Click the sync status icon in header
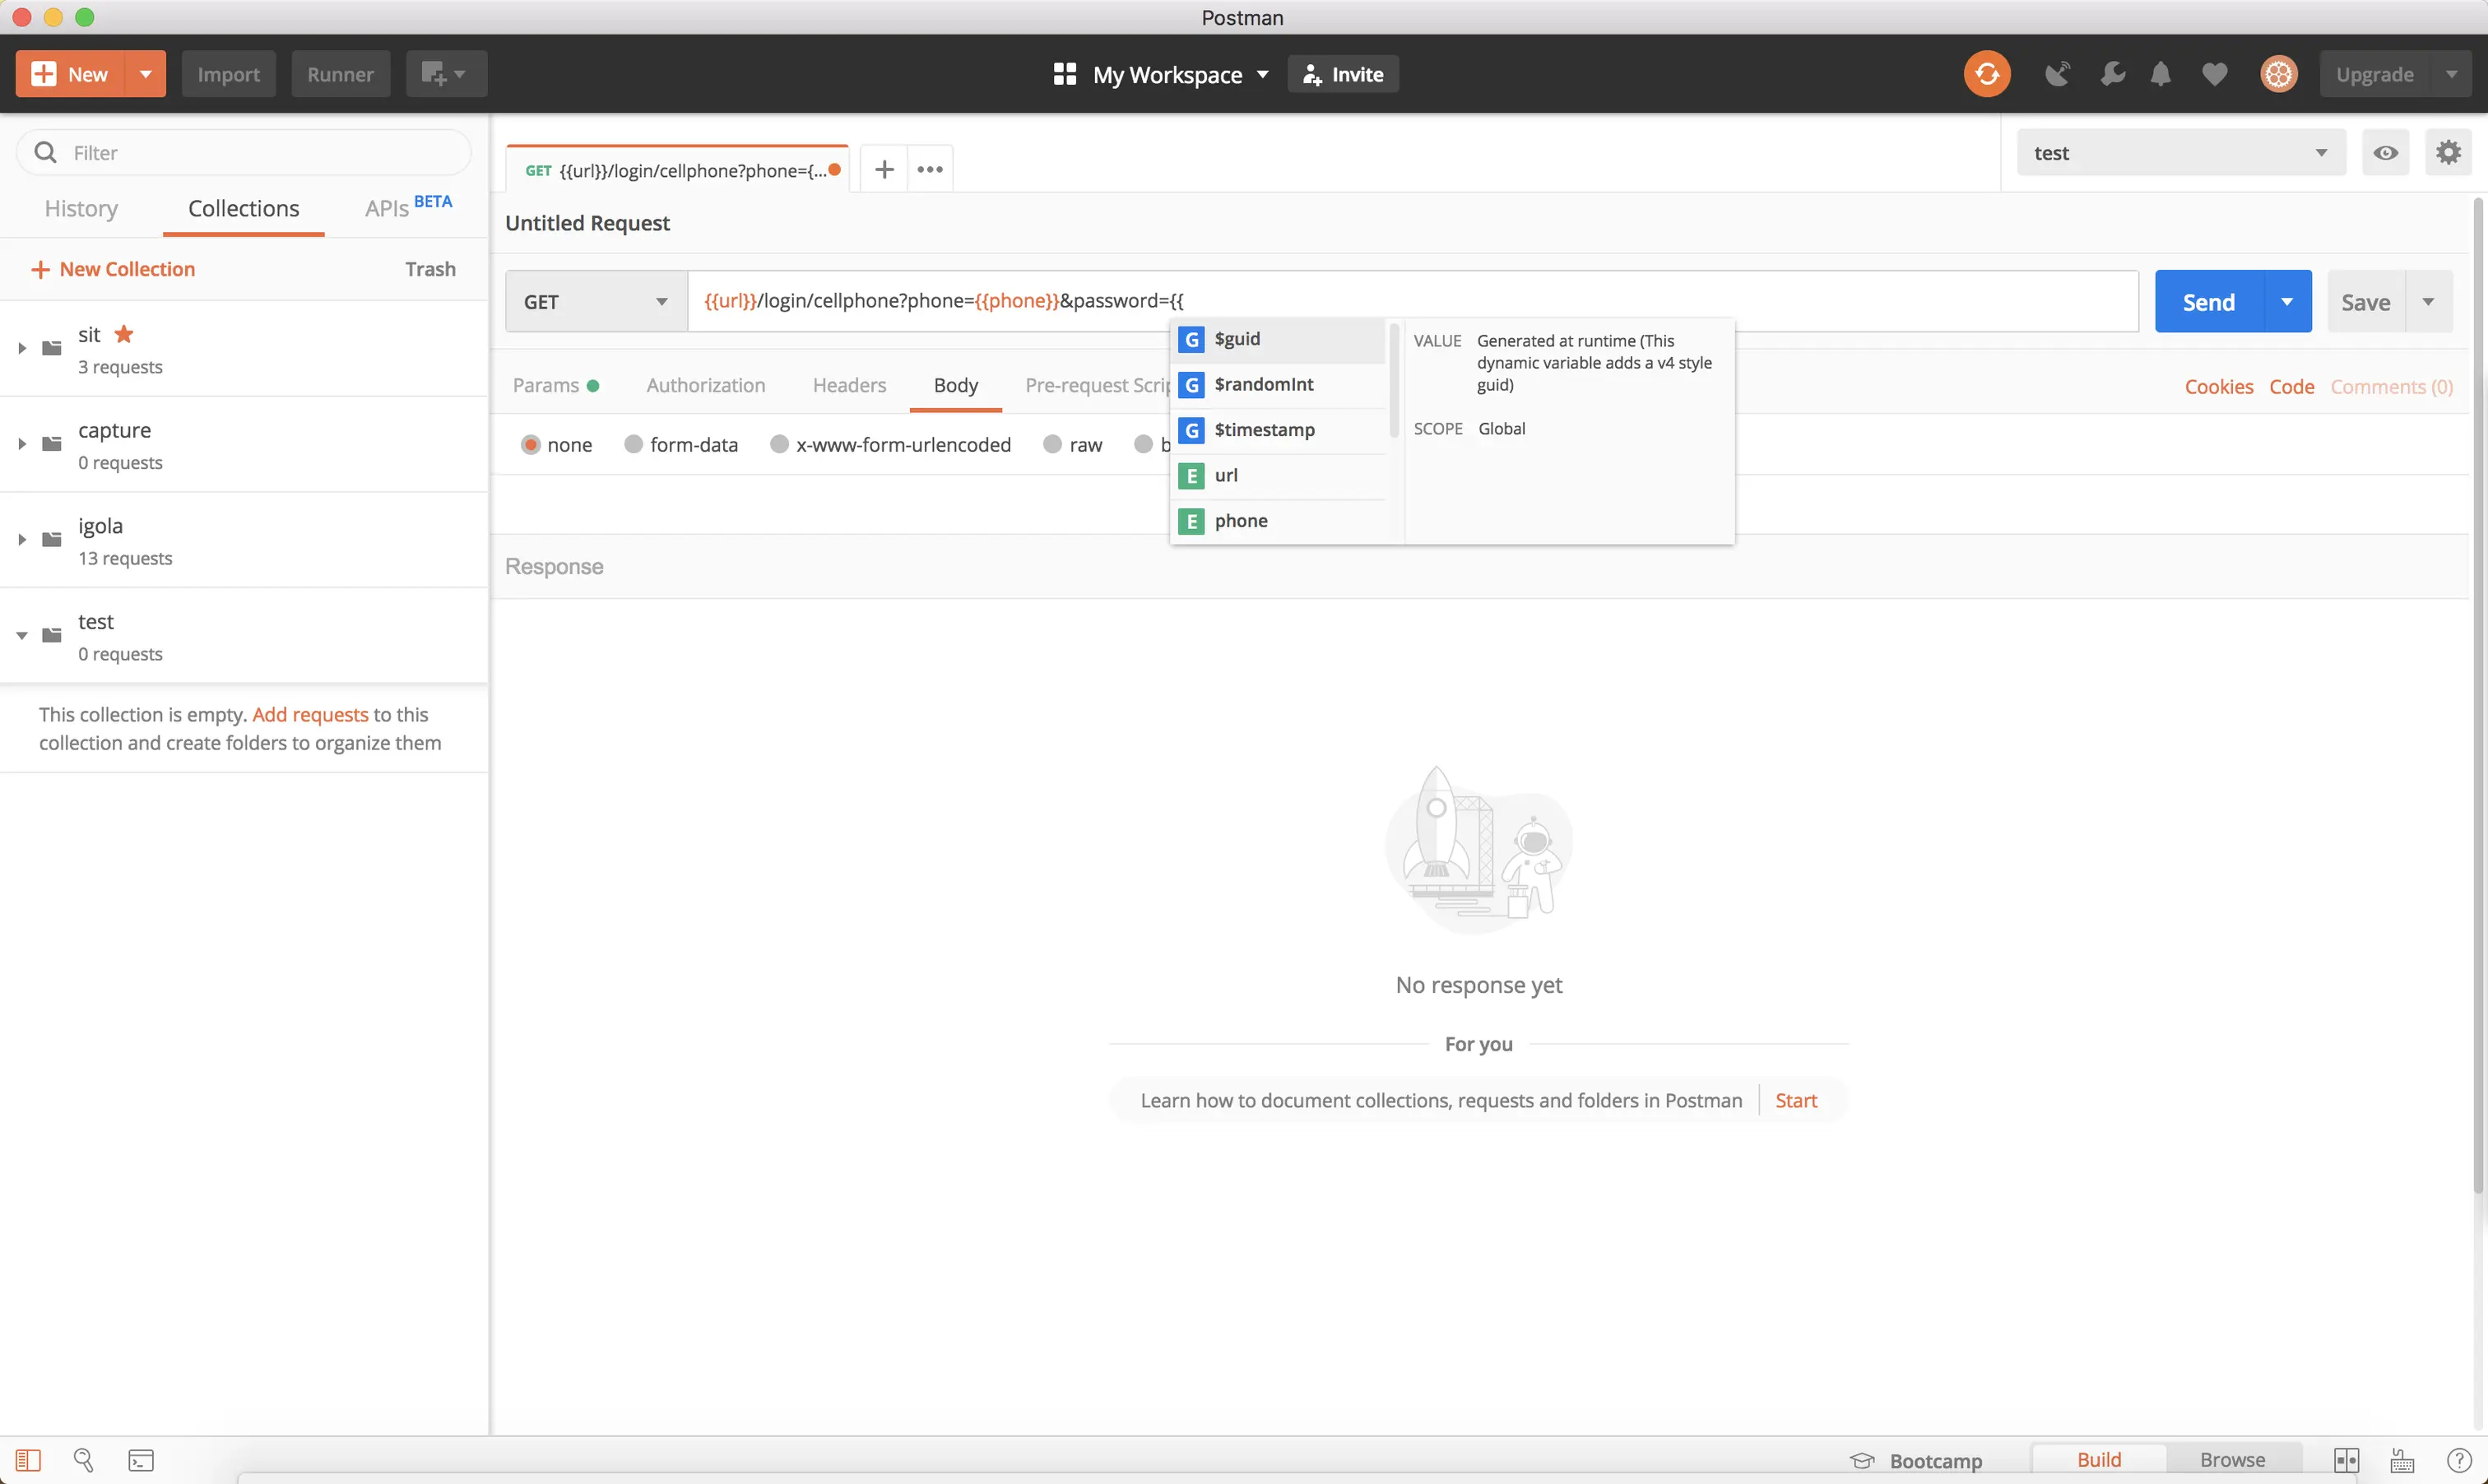2488x1484 pixels. [x=1986, y=74]
